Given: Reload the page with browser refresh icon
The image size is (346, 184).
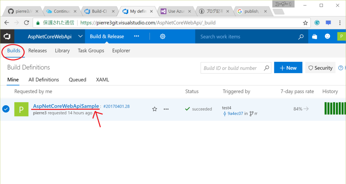Looking at the screenshot, I should click(26, 23).
